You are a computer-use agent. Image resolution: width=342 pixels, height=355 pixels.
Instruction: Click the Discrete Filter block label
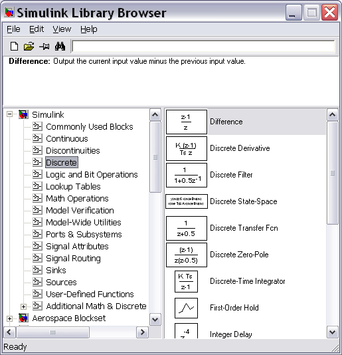click(x=231, y=175)
